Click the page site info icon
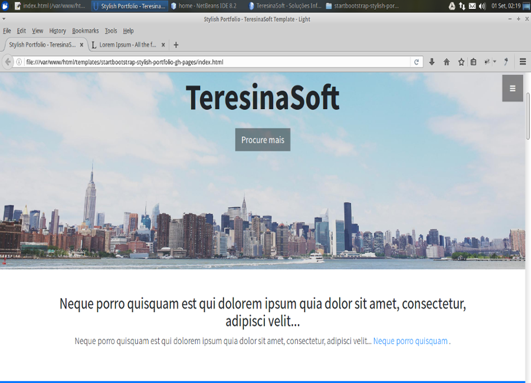531x383 pixels. [19, 62]
